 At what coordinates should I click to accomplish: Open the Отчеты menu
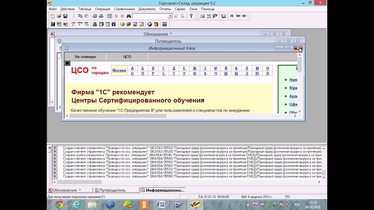(x=165, y=9)
